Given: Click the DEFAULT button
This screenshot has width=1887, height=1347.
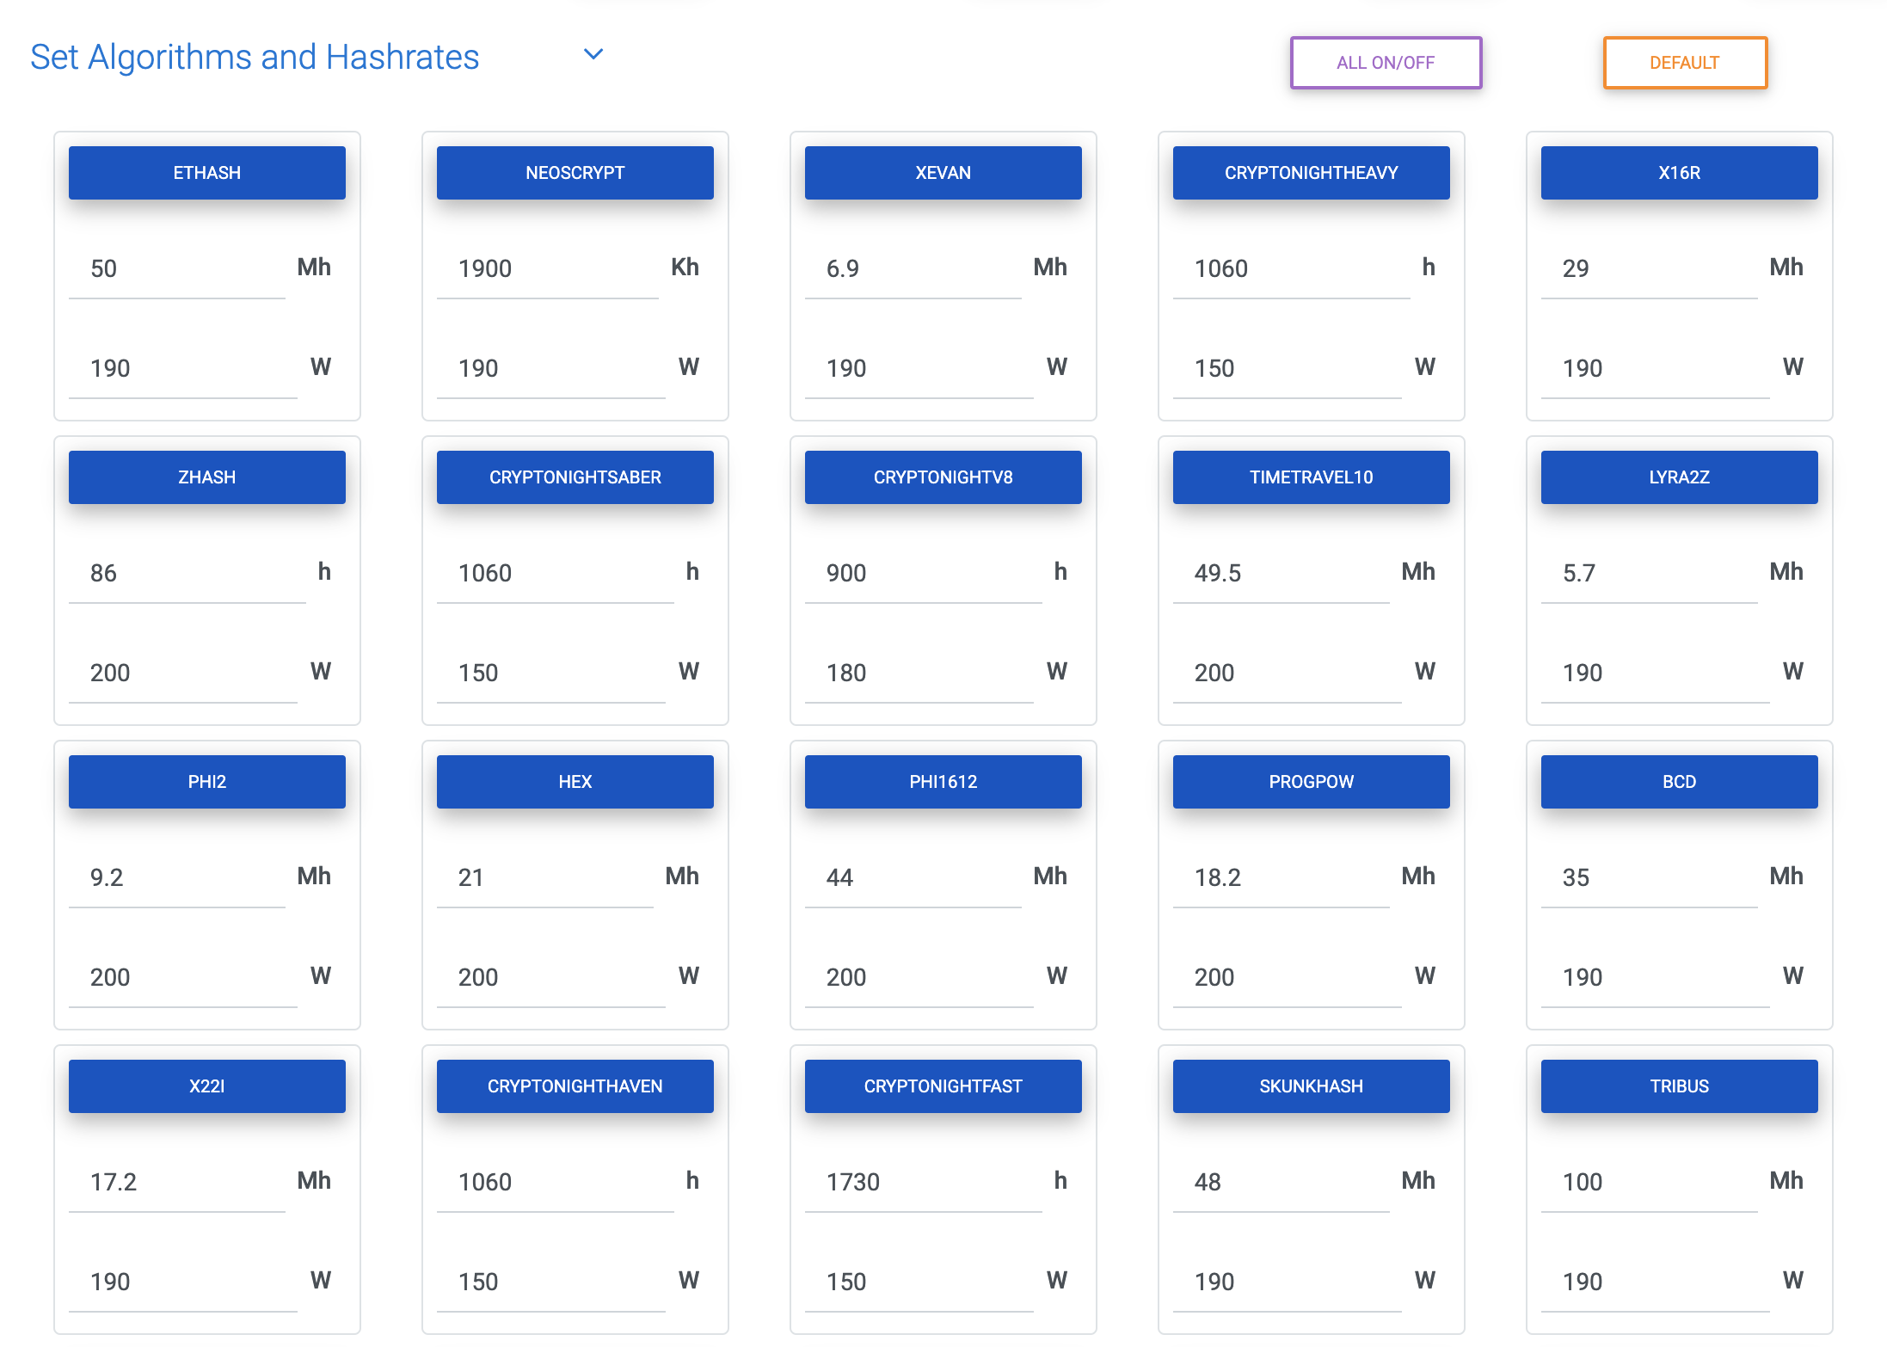Looking at the screenshot, I should point(1685,63).
